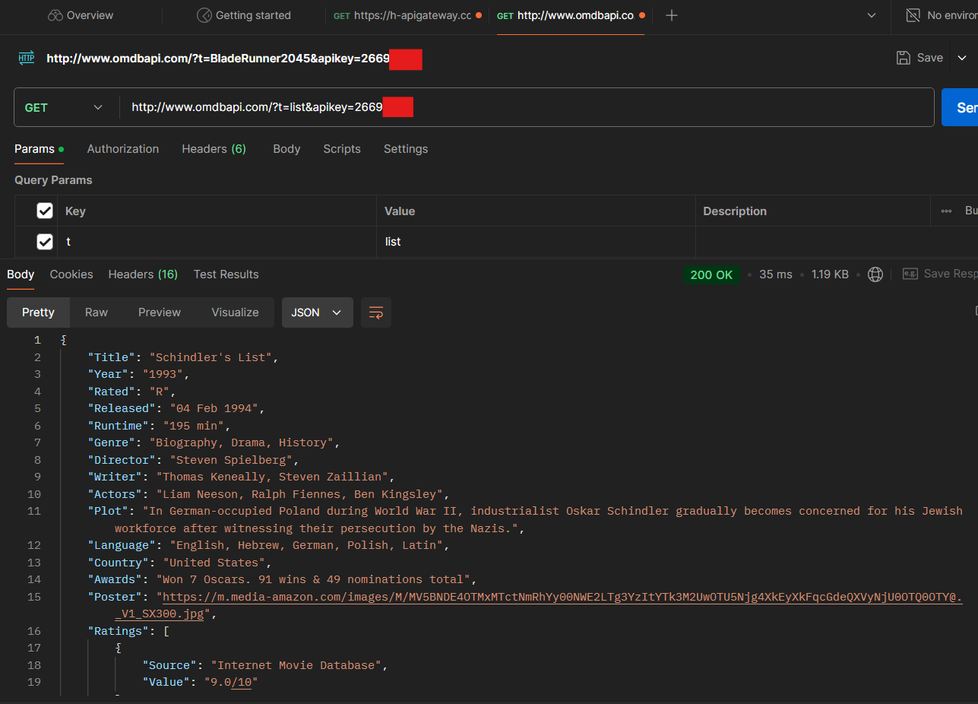Click the "195 min" runtime value
978x704 pixels.
[194, 426]
